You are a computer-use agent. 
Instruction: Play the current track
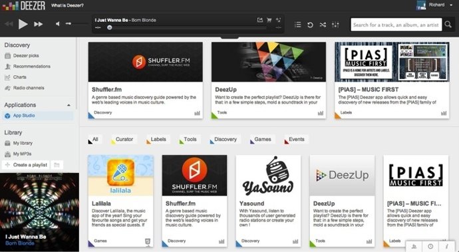23,24
